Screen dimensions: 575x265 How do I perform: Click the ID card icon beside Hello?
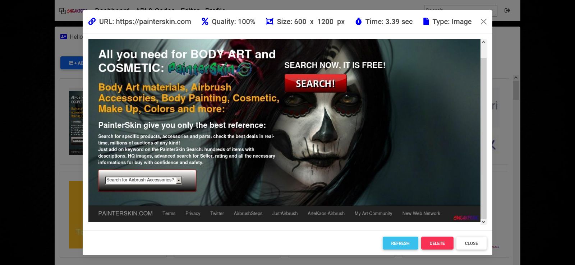coord(64,37)
